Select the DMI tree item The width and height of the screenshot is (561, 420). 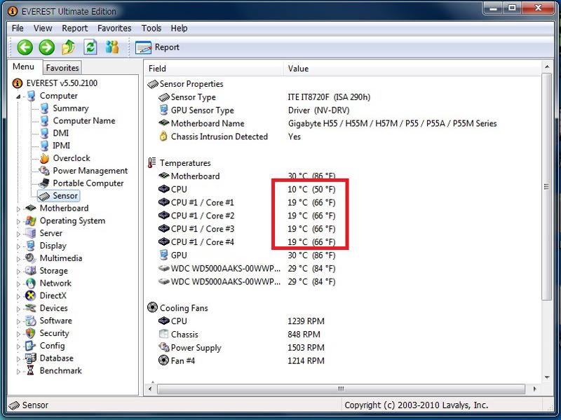click(61, 133)
